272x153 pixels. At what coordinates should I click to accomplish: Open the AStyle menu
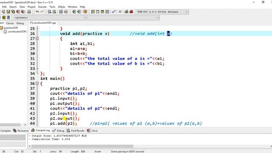click(61, 7)
